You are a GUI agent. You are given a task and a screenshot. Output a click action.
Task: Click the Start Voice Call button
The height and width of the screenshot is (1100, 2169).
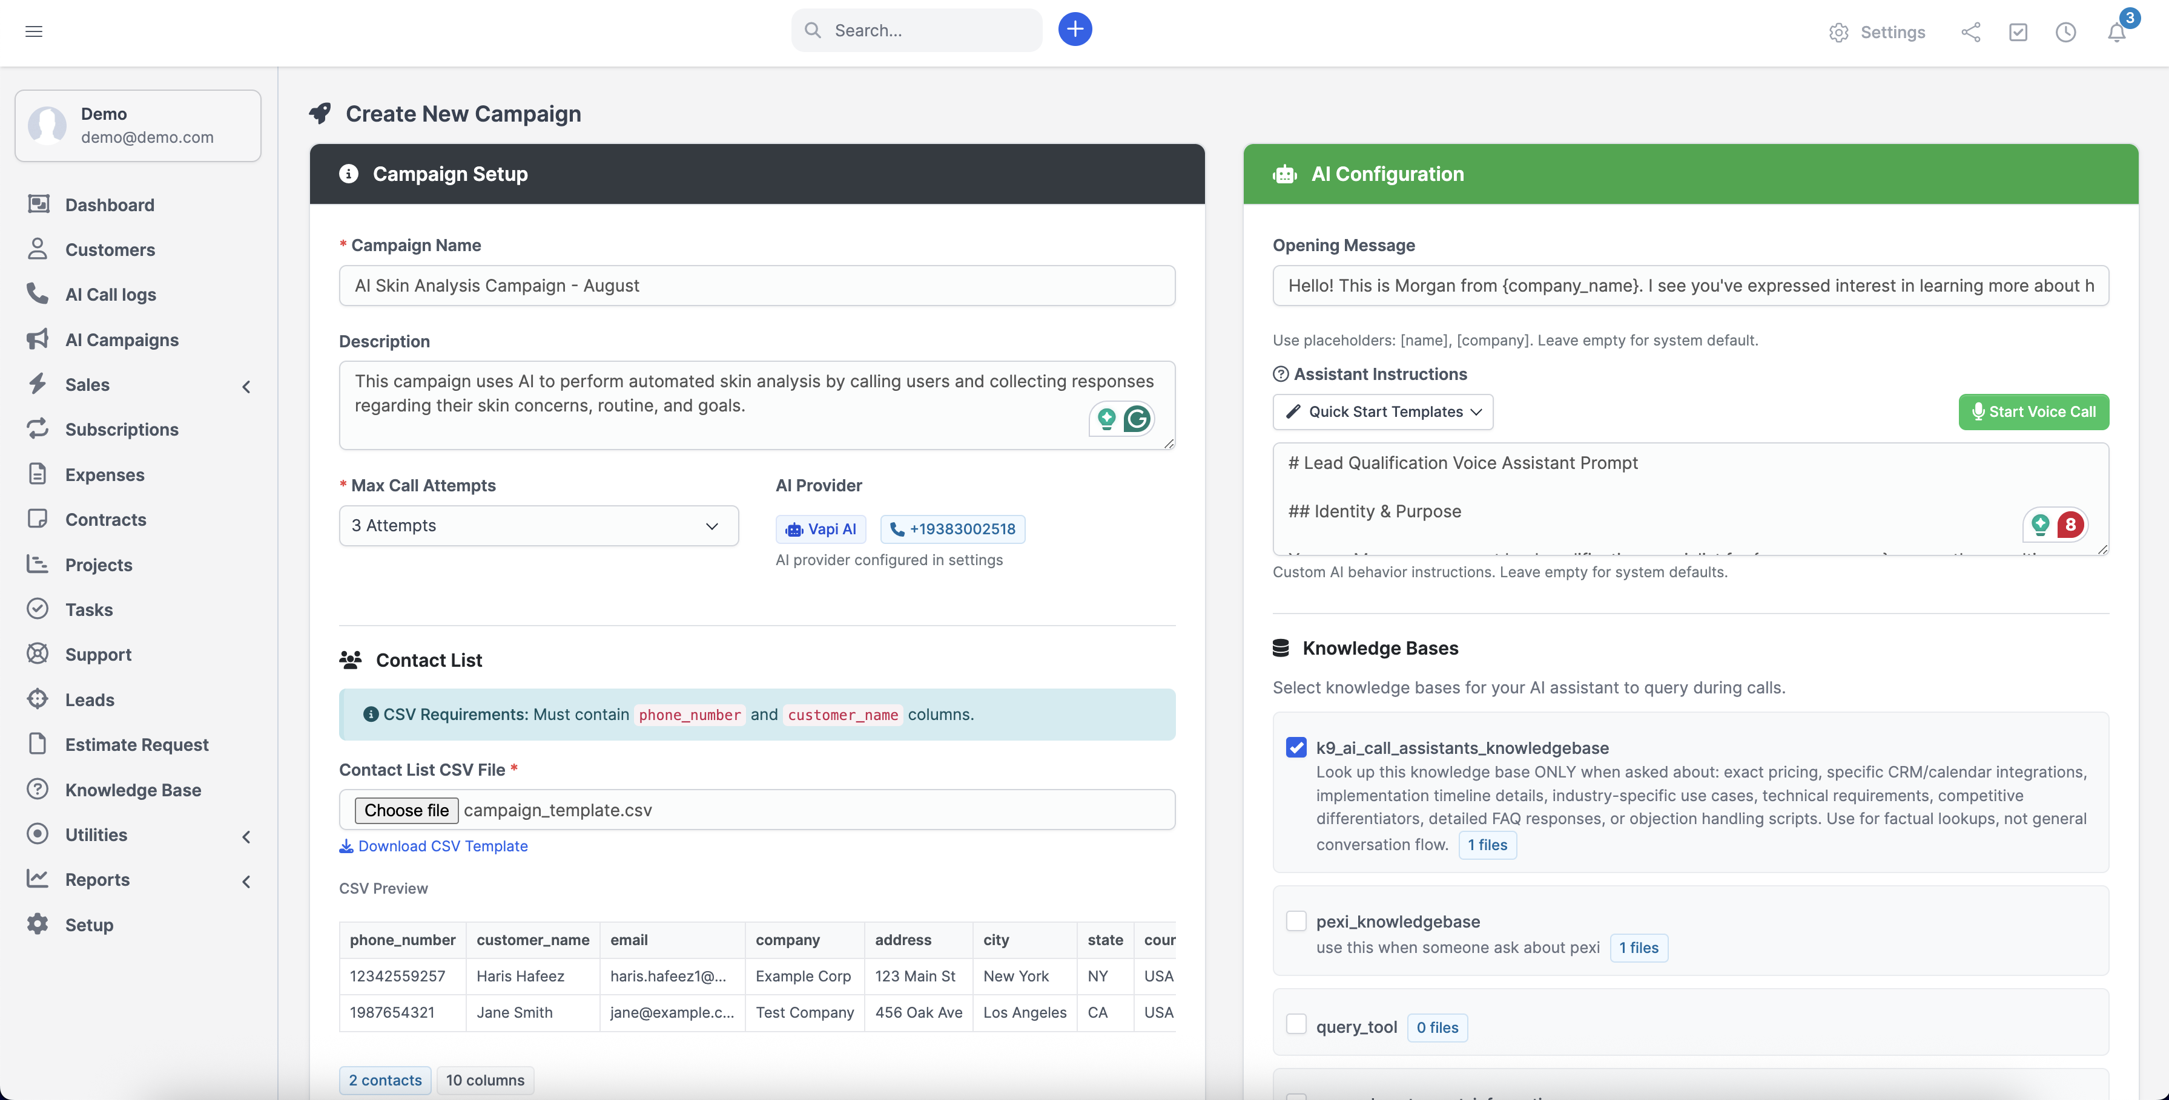2033,411
